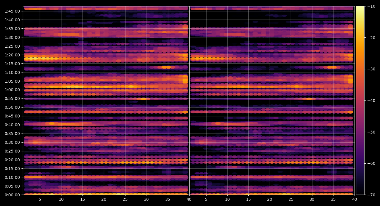Viewport: 380px width, 206px height.
Task: Click the 0:00:00 time axis label
Action: click(x=12, y=195)
